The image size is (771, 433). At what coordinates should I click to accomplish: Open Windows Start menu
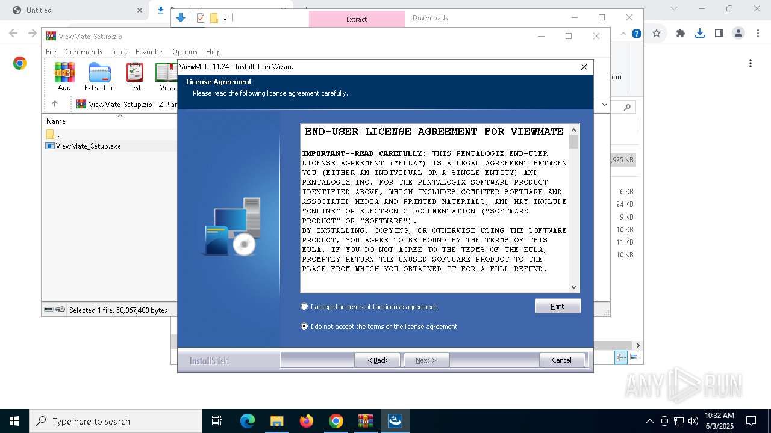coord(14,421)
